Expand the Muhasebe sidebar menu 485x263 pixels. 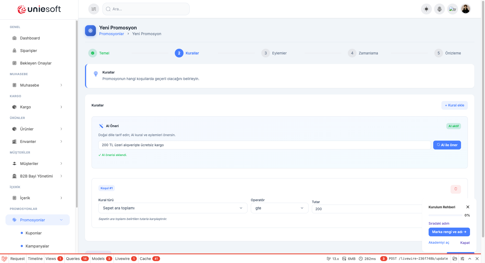point(38,85)
